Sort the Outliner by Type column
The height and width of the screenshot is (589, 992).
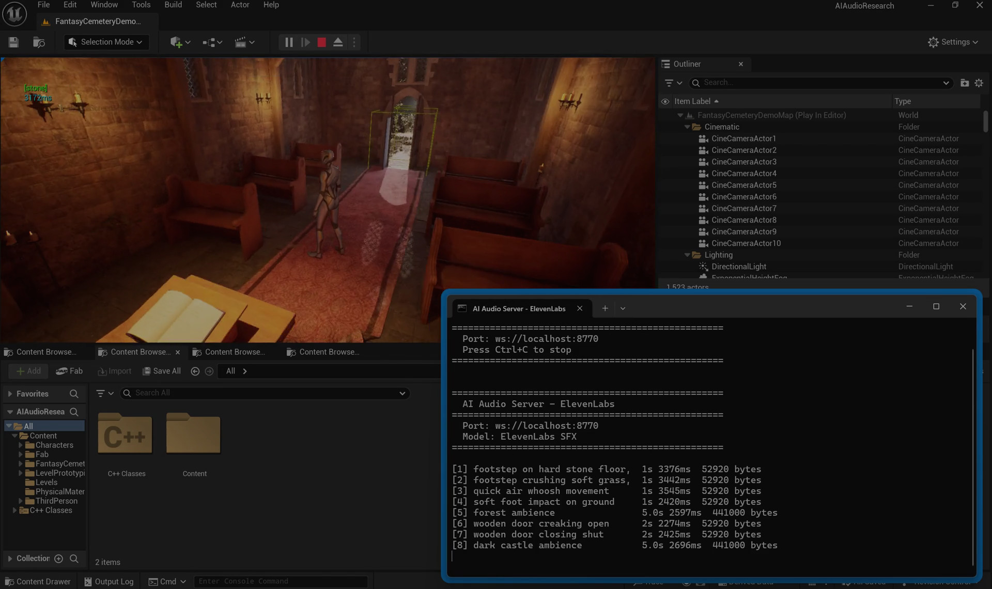point(903,101)
